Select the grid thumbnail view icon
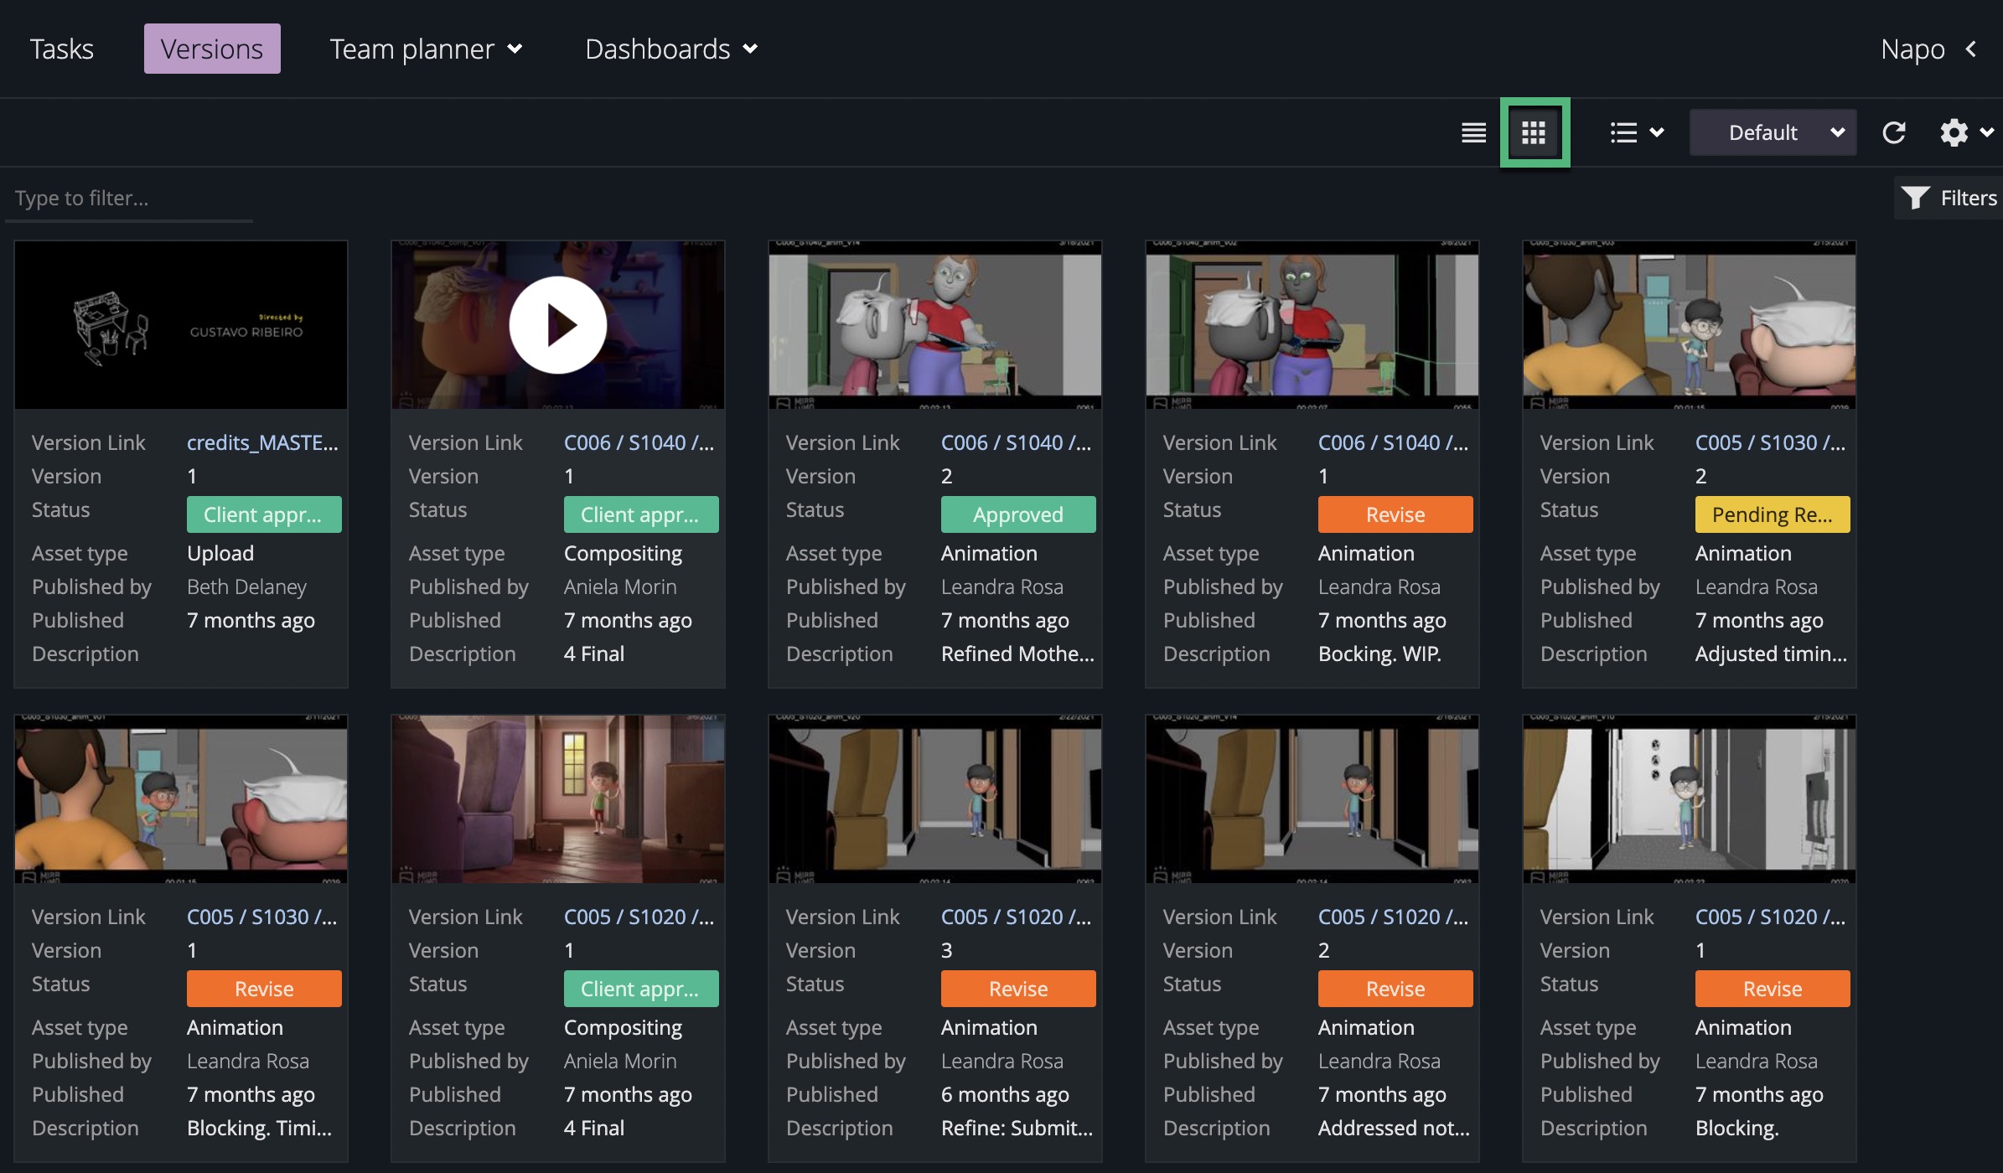 [x=1534, y=132]
